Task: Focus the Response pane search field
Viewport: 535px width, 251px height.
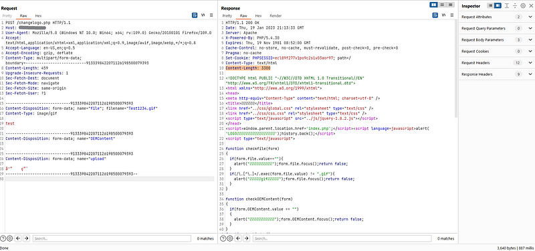Action: coord(342,238)
